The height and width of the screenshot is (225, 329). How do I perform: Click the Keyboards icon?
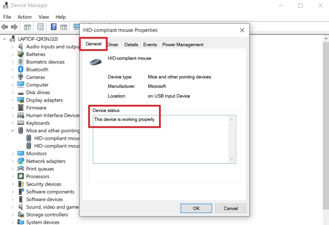pyautogui.click(x=20, y=123)
